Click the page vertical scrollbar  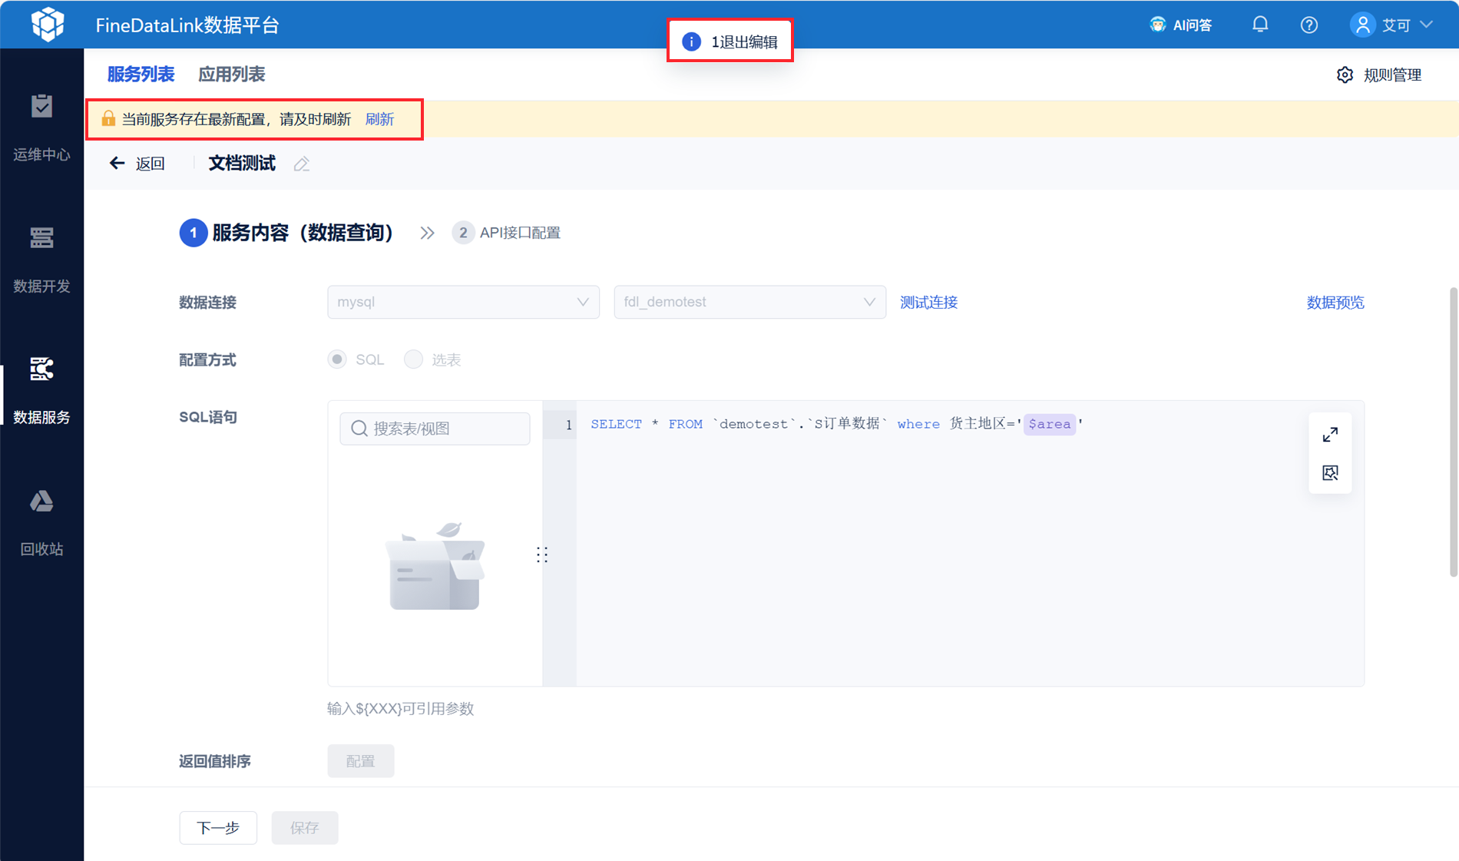click(x=1453, y=432)
